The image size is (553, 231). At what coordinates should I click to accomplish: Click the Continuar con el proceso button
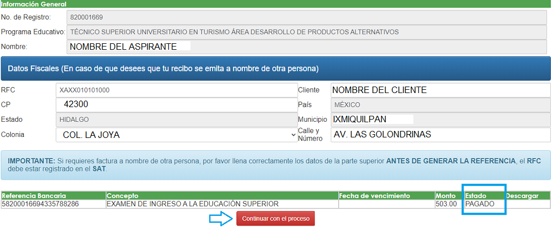click(x=275, y=219)
